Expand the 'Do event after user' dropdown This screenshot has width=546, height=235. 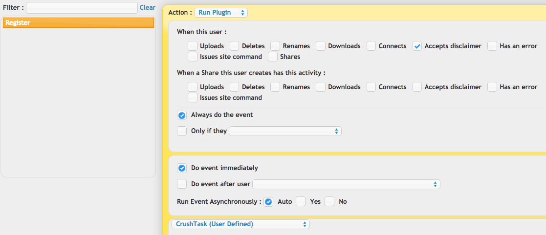click(346, 184)
